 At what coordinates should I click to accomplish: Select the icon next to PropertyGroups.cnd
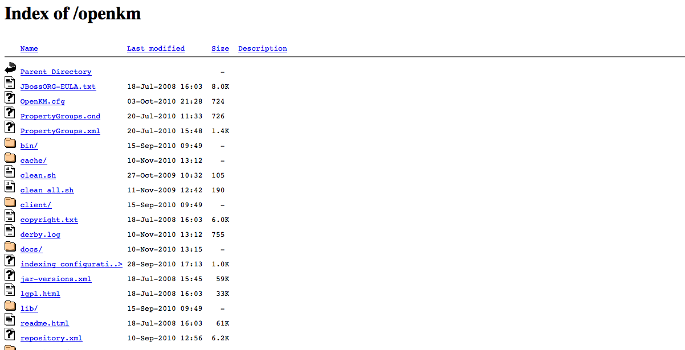click(x=10, y=112)
